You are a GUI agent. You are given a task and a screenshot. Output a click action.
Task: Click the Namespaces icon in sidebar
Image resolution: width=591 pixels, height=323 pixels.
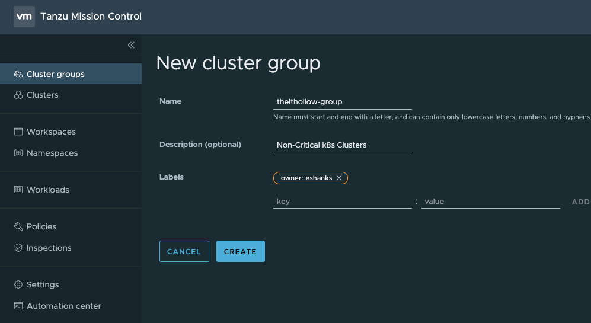pyautogui.click(x=18, y=153)
